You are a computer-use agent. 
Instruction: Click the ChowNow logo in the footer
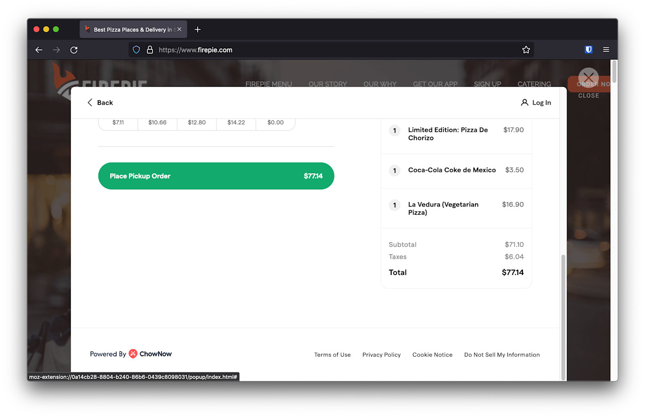coord(133,354)
